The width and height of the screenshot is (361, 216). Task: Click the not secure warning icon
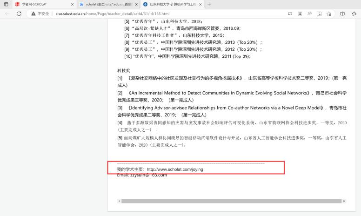(33, 14)
